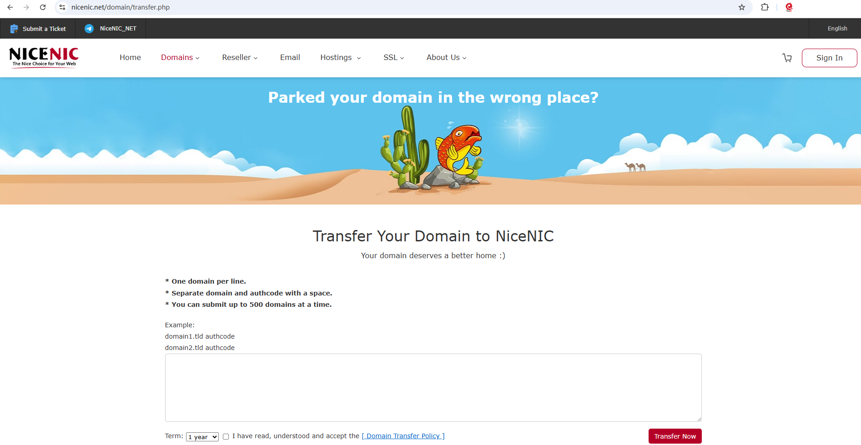Open the Domain Transfer Policy link
This screenshot has height=445, width=861.
(403, 436)
